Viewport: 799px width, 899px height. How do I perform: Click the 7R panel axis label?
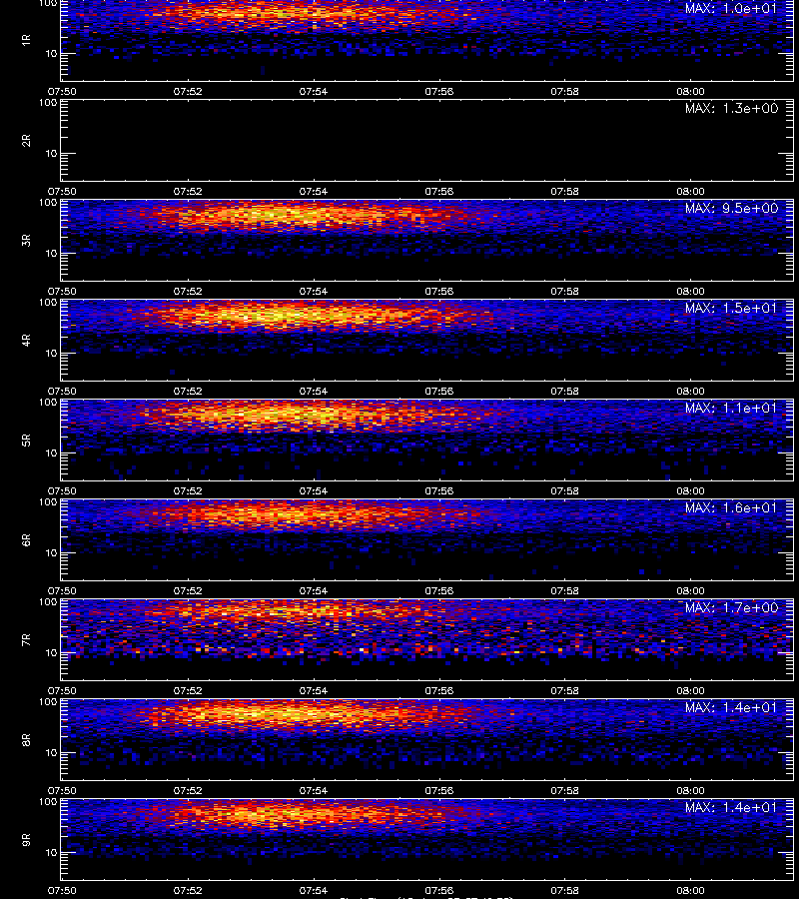(x=26, y=640)
